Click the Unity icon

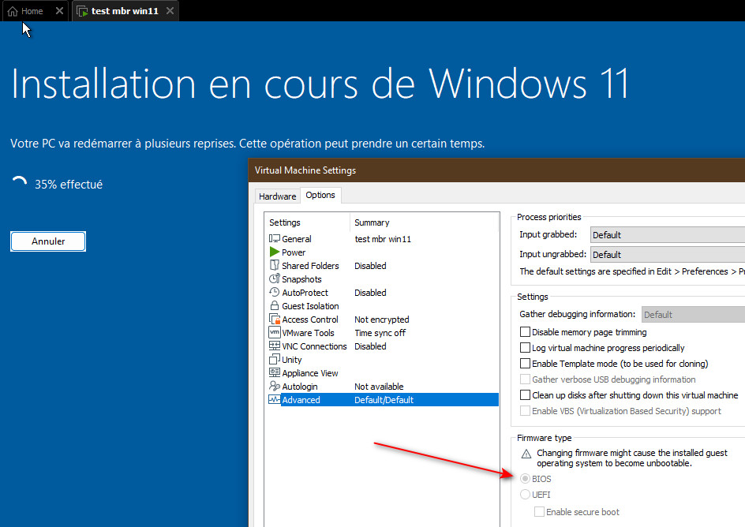click(274, 360)
